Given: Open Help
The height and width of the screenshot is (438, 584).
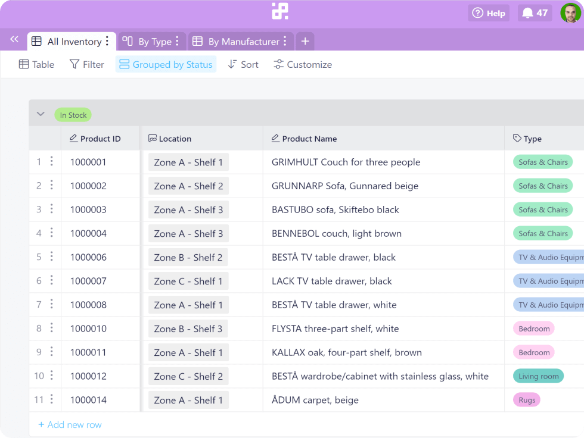Looking at the screenshot, I should tap(489, 13).
